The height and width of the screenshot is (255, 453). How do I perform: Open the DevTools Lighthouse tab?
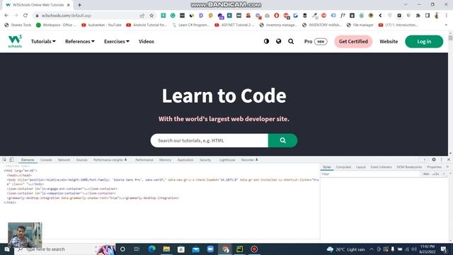[227, 160]
